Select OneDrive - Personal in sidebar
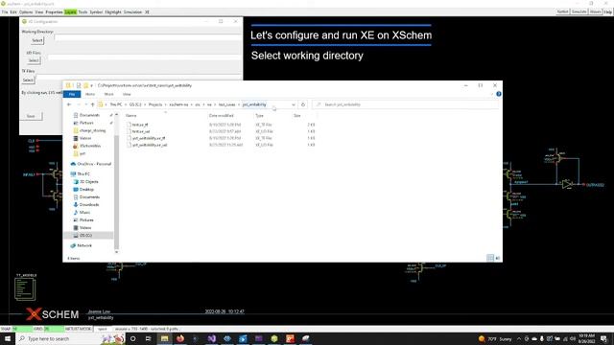 [x=94, y=164]
